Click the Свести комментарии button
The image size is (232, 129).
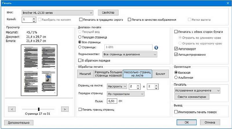(192, 97)
